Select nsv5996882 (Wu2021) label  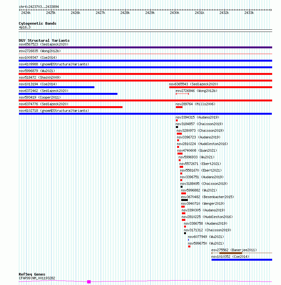pyautogui.click(x=199, y=190)
